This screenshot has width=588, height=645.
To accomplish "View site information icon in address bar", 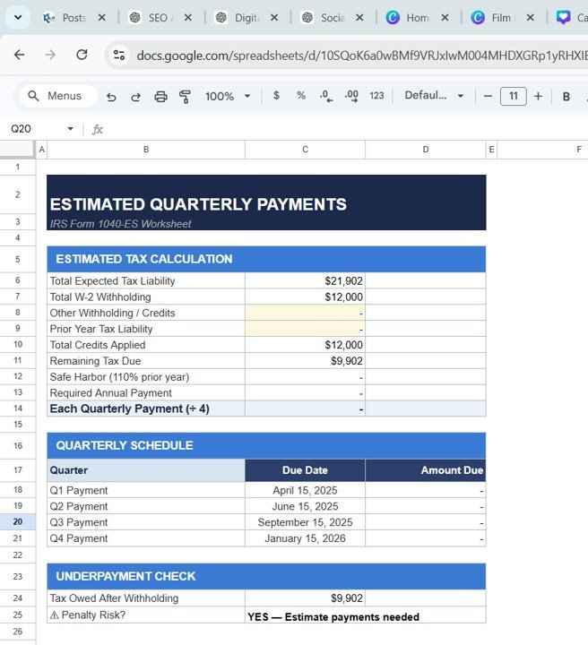I will click(119, 55).
